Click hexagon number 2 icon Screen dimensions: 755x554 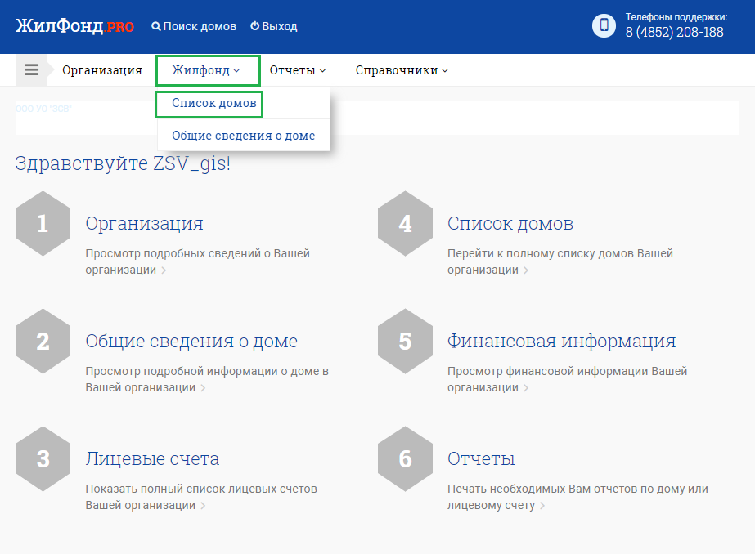(x=43, y=342)
